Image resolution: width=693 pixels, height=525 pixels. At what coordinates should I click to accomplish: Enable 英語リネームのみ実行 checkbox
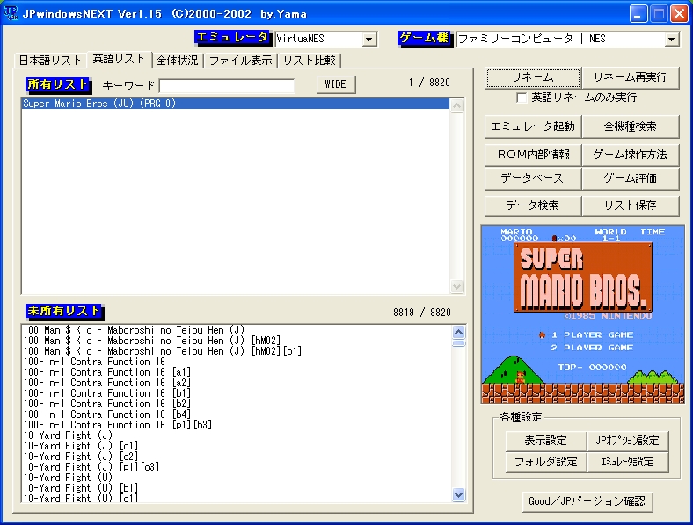(x=522, y=97)
